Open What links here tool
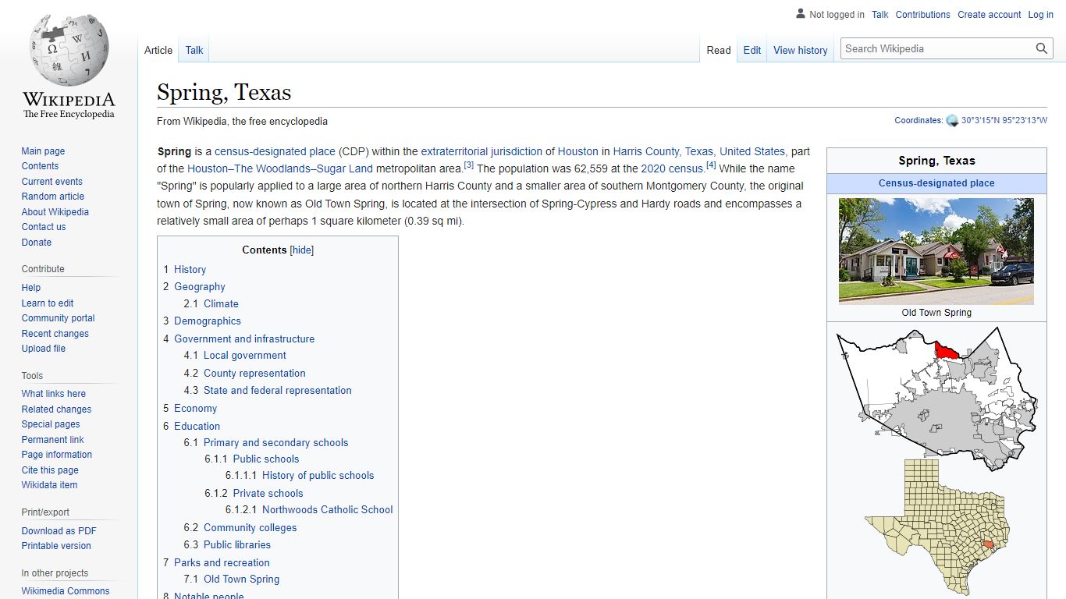The width and height of the screenshot is (1066, 599). [54, 394]
